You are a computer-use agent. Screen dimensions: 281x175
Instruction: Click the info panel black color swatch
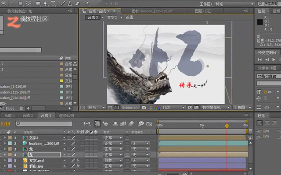[260, 22]
